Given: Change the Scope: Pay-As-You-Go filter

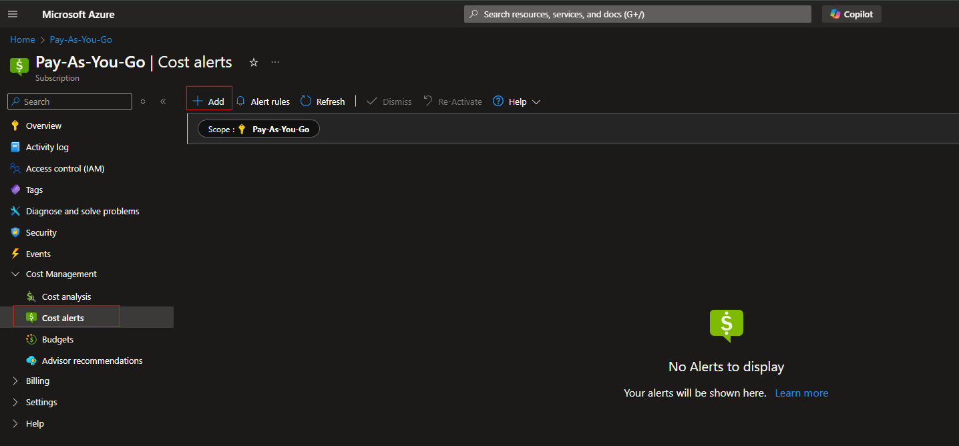Looking at the screenshot, I should pyautogui.click(x=258, y=130).
